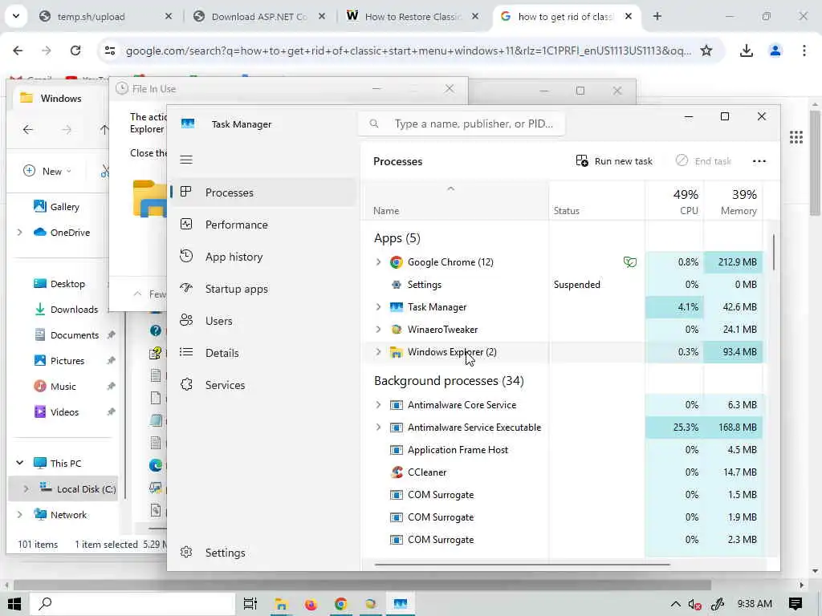Click the Task Manager vertical scrollbar
Viewport: 822px width, 616px height.
pyautogui.click(x=773, y=251)
